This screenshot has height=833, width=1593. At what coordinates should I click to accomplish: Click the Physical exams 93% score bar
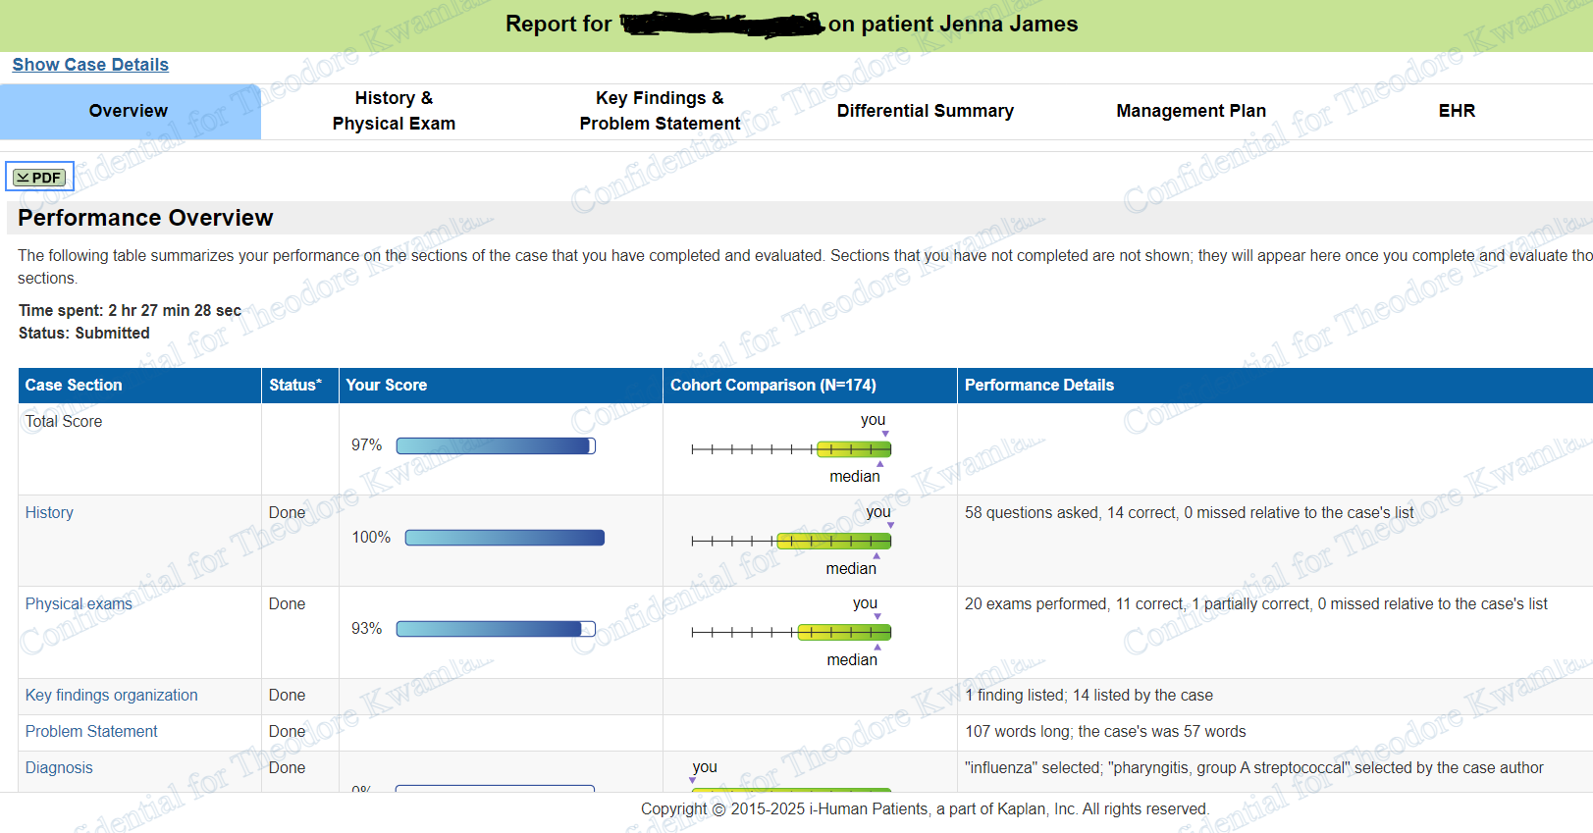pyautogui.click(x=496, y=629)
